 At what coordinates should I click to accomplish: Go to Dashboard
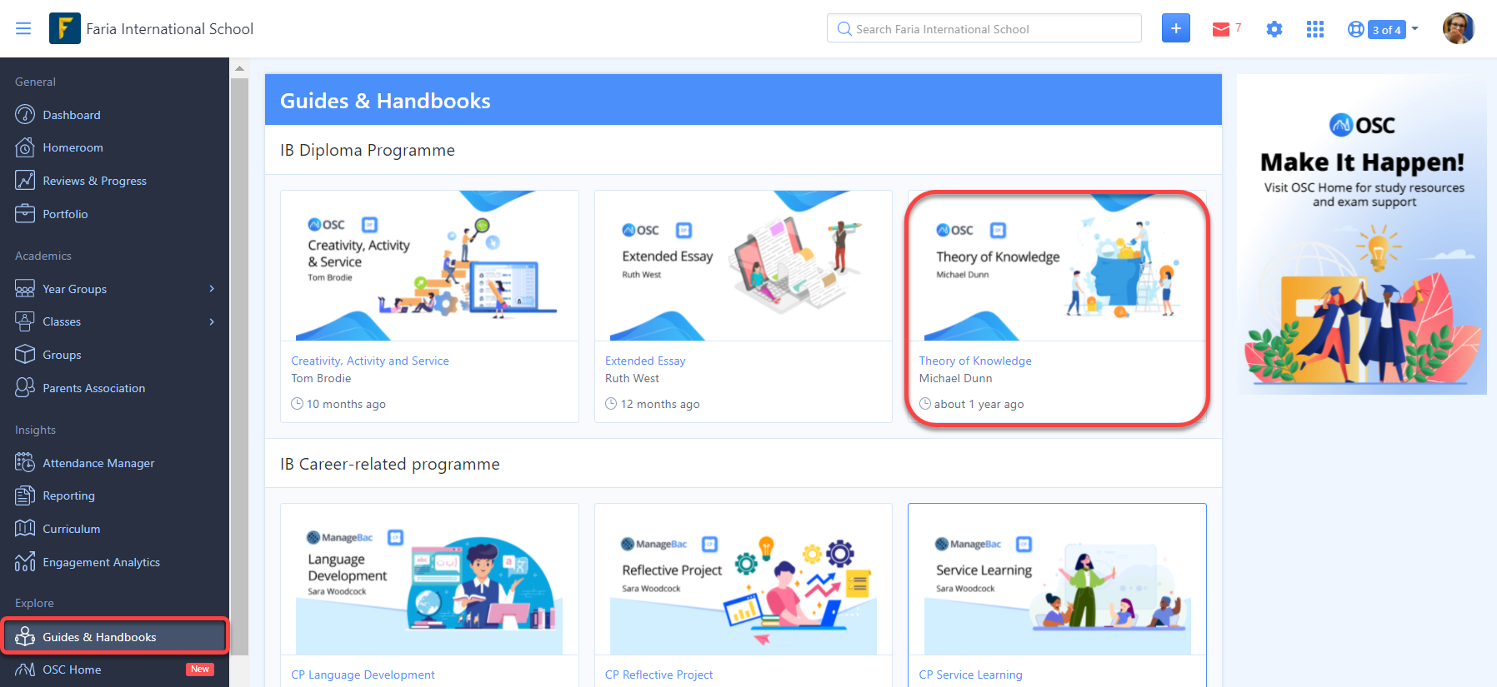(72, 115)
